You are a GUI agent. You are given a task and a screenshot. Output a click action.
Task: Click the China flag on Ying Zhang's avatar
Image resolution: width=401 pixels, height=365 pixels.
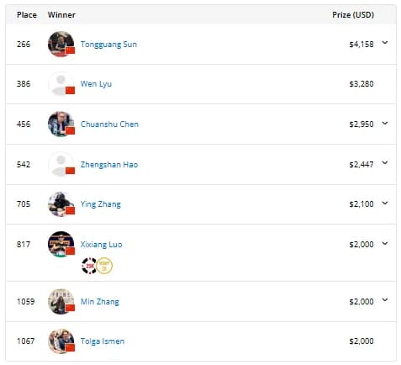click(70, 210)
